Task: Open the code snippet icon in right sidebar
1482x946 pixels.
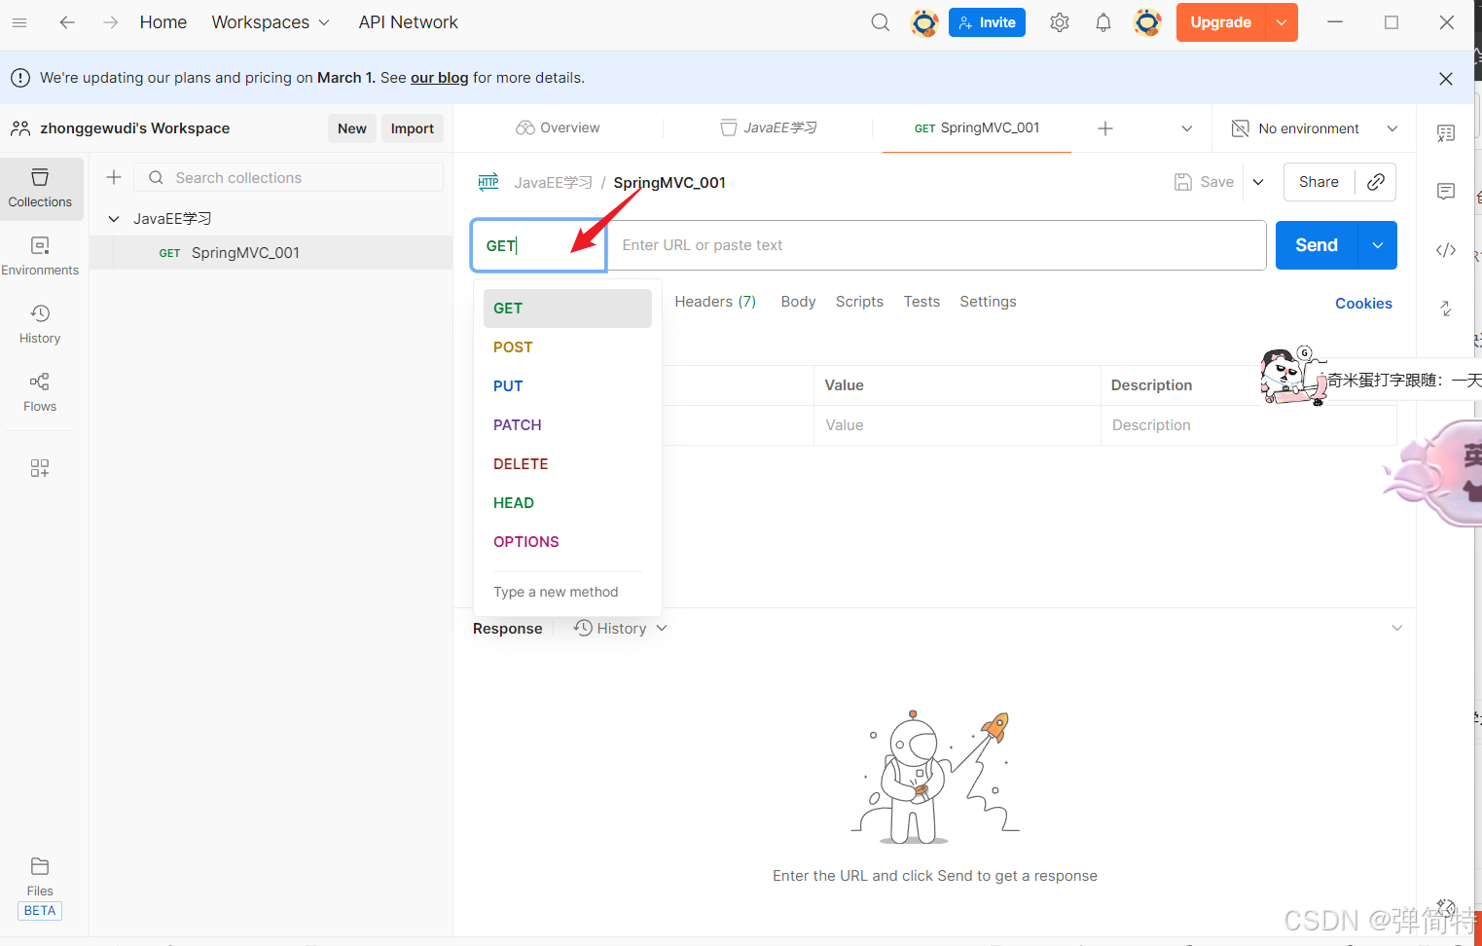Action: (1446, 250)
